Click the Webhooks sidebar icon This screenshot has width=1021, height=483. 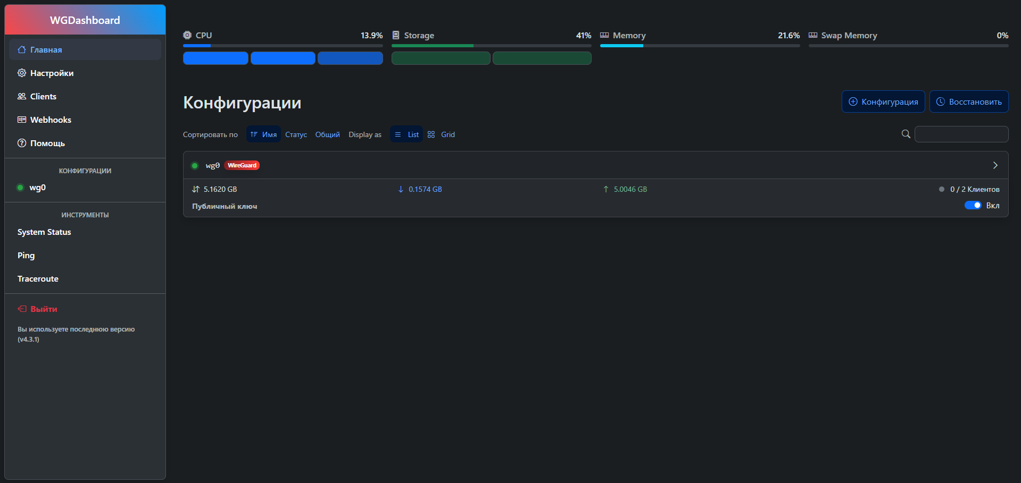click(x=22, y=120)
